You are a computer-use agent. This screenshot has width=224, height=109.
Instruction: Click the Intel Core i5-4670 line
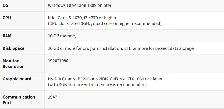click(82, 18)
